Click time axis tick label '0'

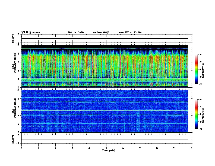pos(21,148)
